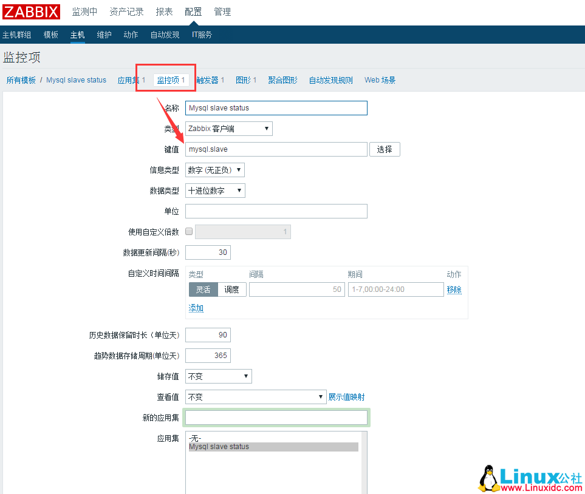The width and height of the screenshot is (585, 494).
Task: Open the 储存值 dropdown
Action: point(218,376)
